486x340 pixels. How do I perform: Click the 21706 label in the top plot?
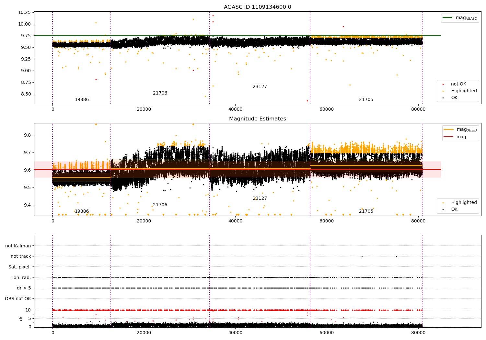click(x=160, y=93)
